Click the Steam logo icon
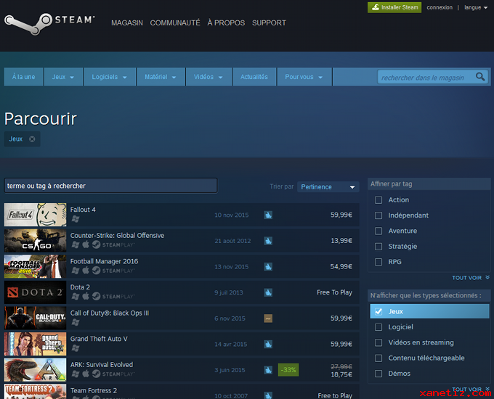Viewport: 494px width, 399px height. click(28, 24)
